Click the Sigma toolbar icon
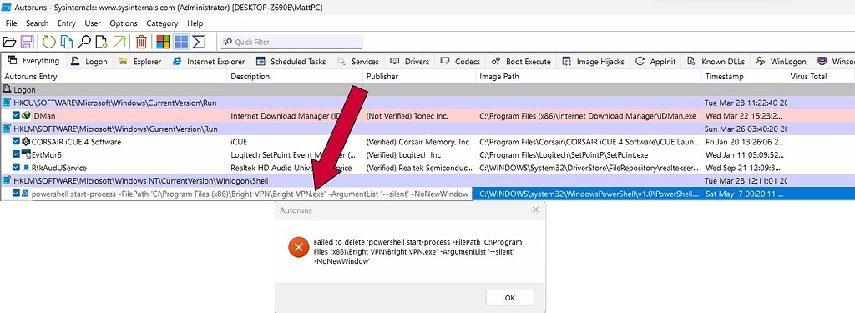 pos(199,42)
